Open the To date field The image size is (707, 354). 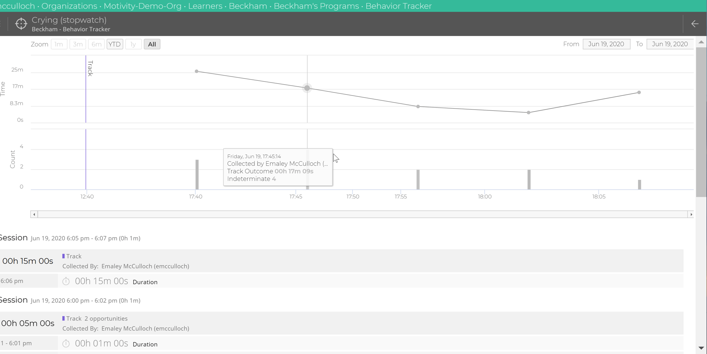pyautogui.click(x=670, y=44)
